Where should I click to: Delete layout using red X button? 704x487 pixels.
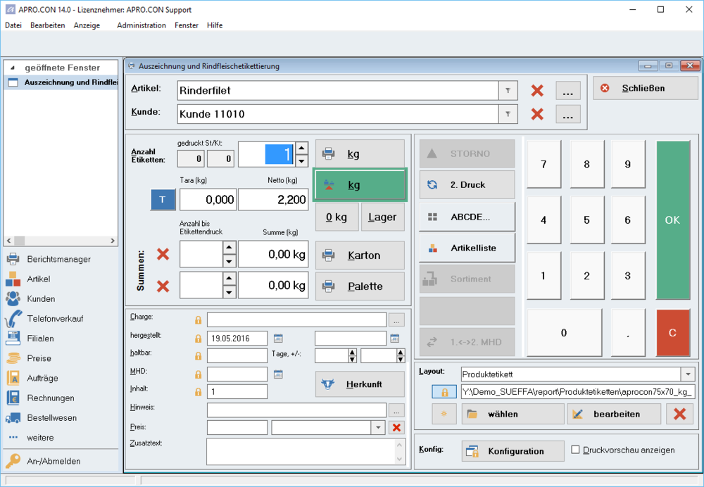point(679,414)
